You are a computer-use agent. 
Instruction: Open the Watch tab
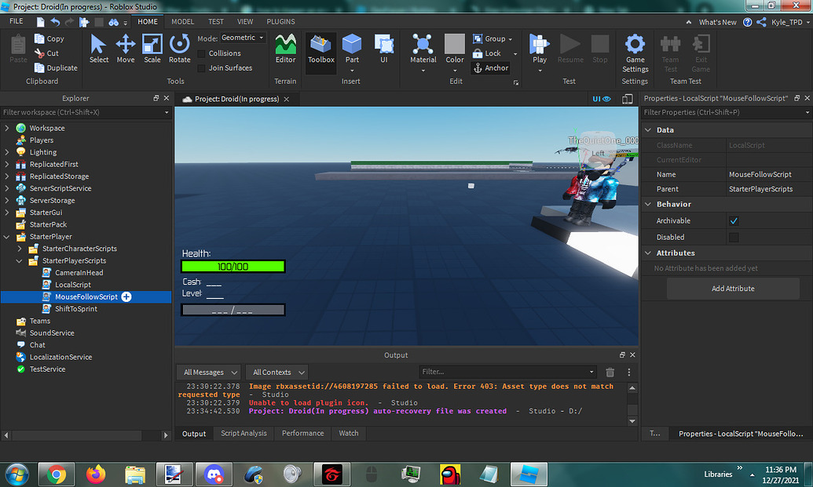(349, 433)
